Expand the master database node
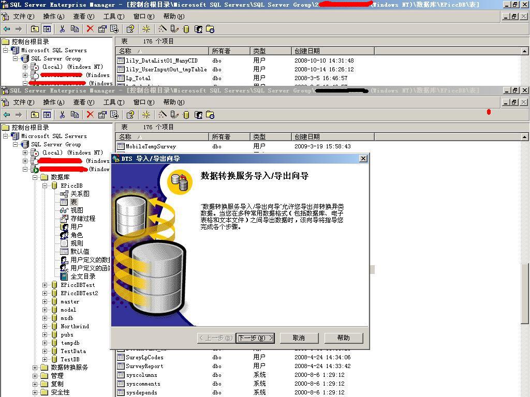This screenshot has width=530, height=397. (45, 301)
